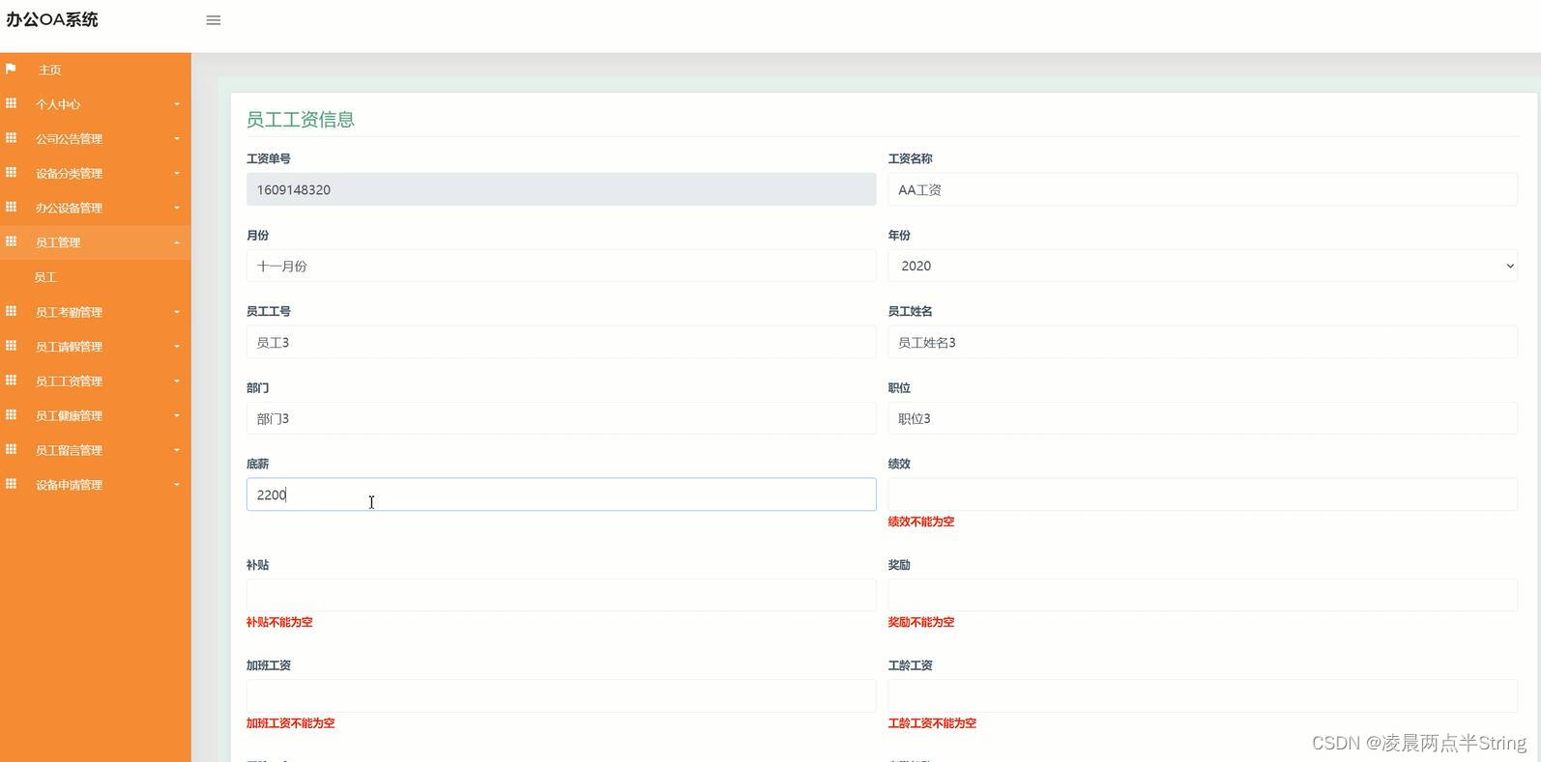Click the 办公OA系统 logo title

click(x=52, y=19)
